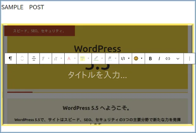The width and height of the screenshot is (196, 133).
Task: Open the text alignment control
Action: pos(34,58)
